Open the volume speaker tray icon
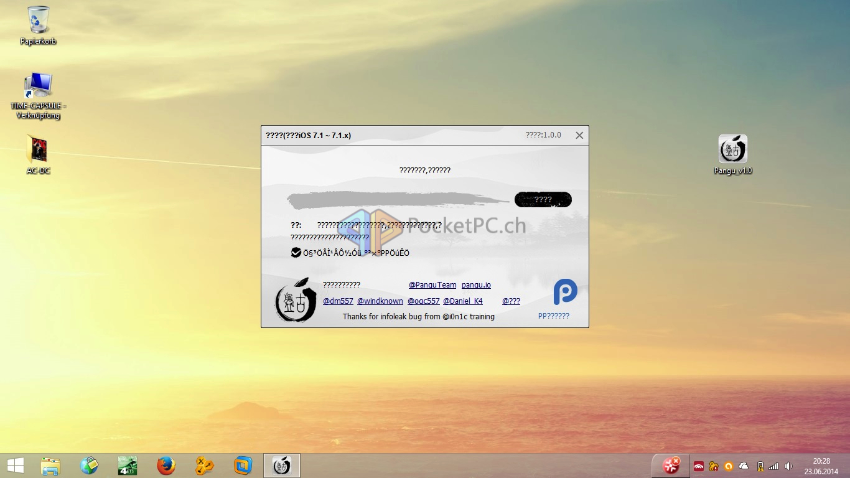The image size is (850, 478). 788,466
